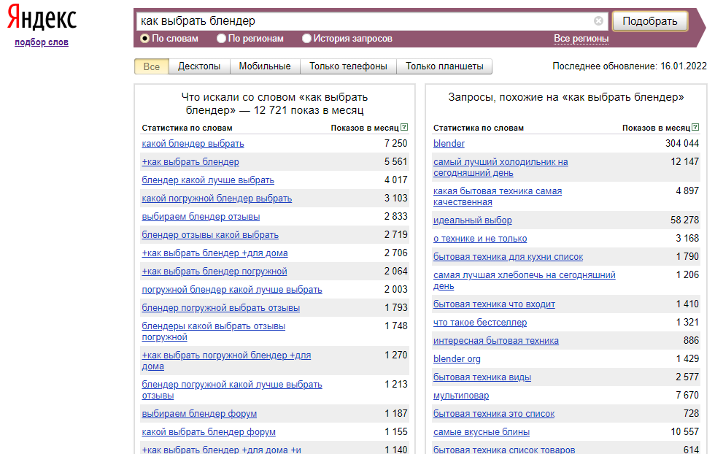This screenshot has height=454, width=715.
Task: Switch to the Только планшеты tab
Action: click(x=444, y=66)
